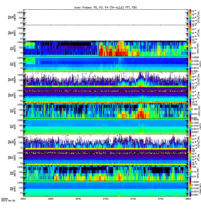Viewport: 201px width, 214px height.
Task: Click the color bar beside tha fbk scm1 panel
Action: click(190, 64)
